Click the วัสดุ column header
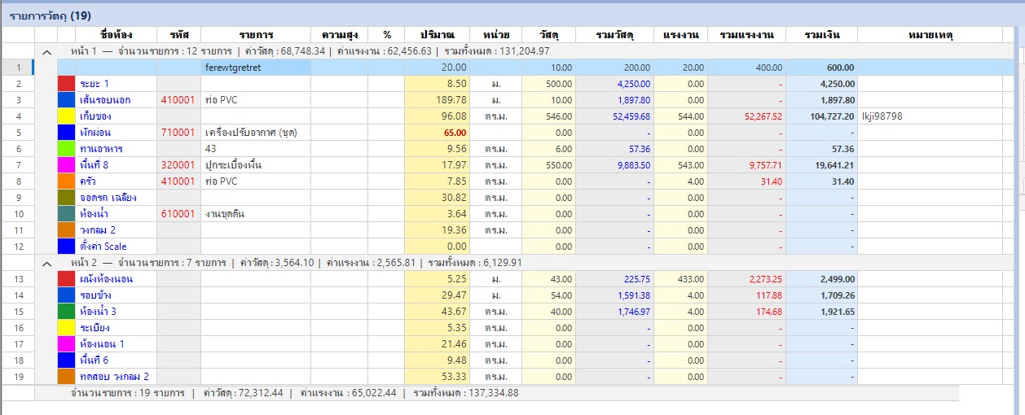The width and height of the screenshot is (1025, 415). (x=548, y=35)
